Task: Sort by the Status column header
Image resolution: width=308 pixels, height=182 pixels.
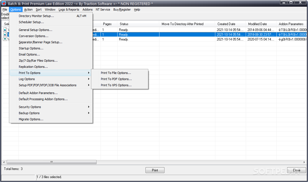Action: (138, 24)
